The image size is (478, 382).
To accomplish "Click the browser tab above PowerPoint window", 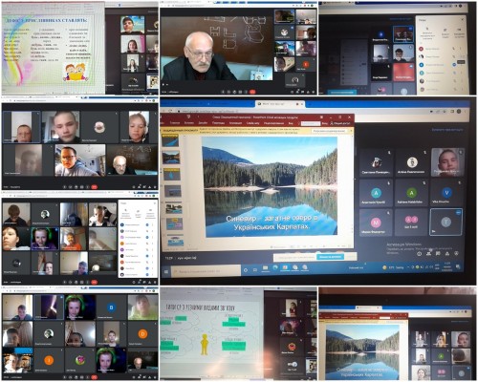I will coord(279,104).
